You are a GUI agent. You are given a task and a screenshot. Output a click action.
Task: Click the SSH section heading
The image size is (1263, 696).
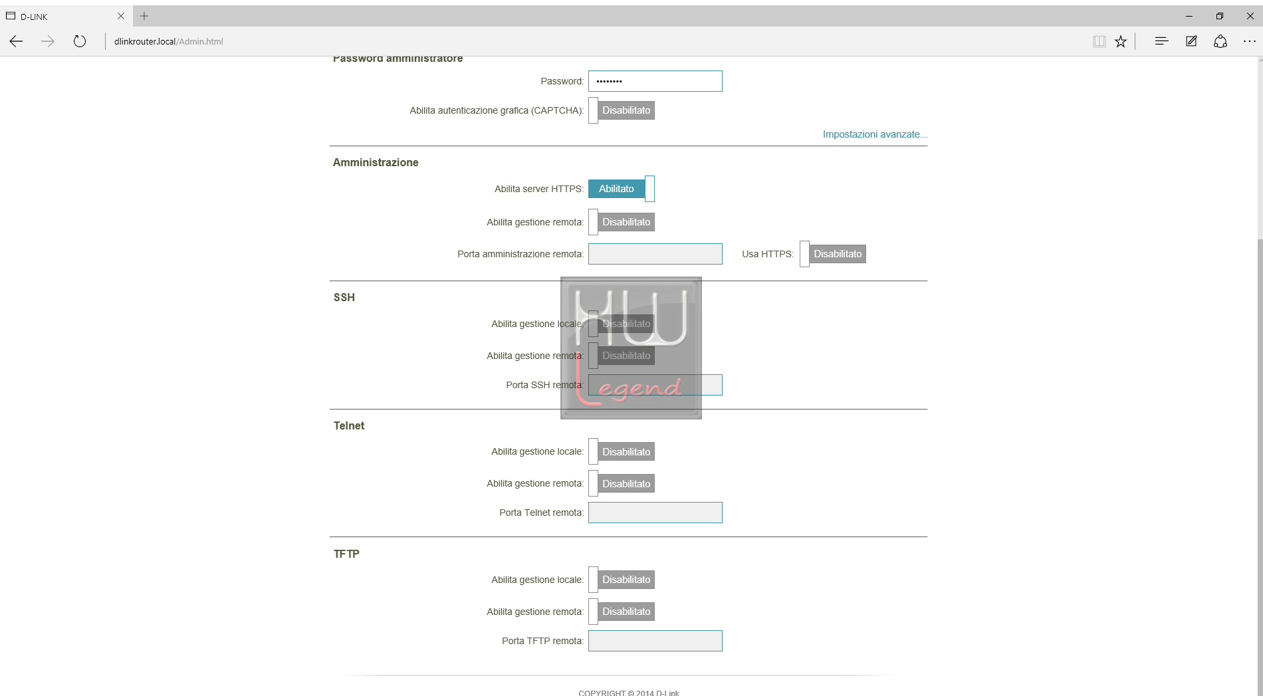[x=344, y=297]
